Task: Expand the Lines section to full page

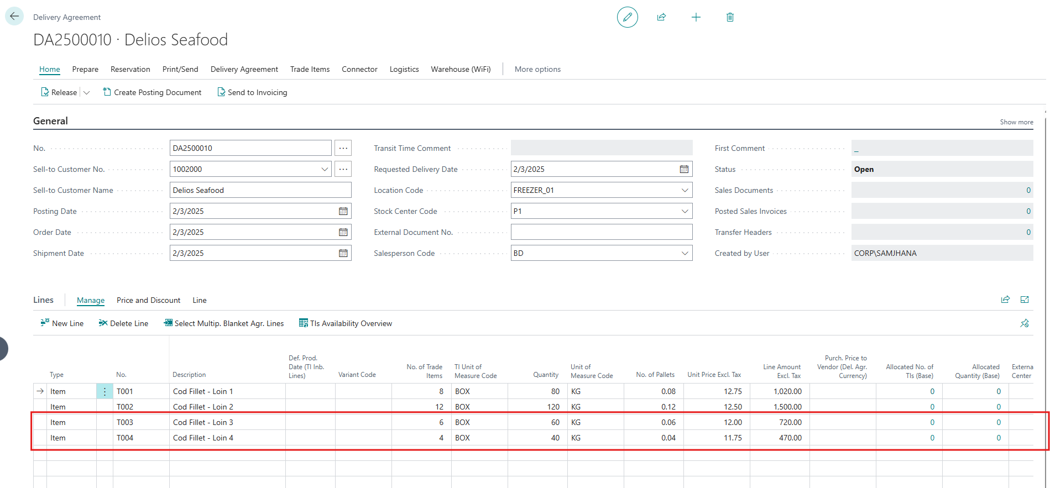Action: click(x=1025, y=300)
